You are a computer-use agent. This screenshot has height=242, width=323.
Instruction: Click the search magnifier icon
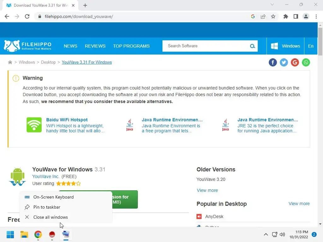point(252,46)
